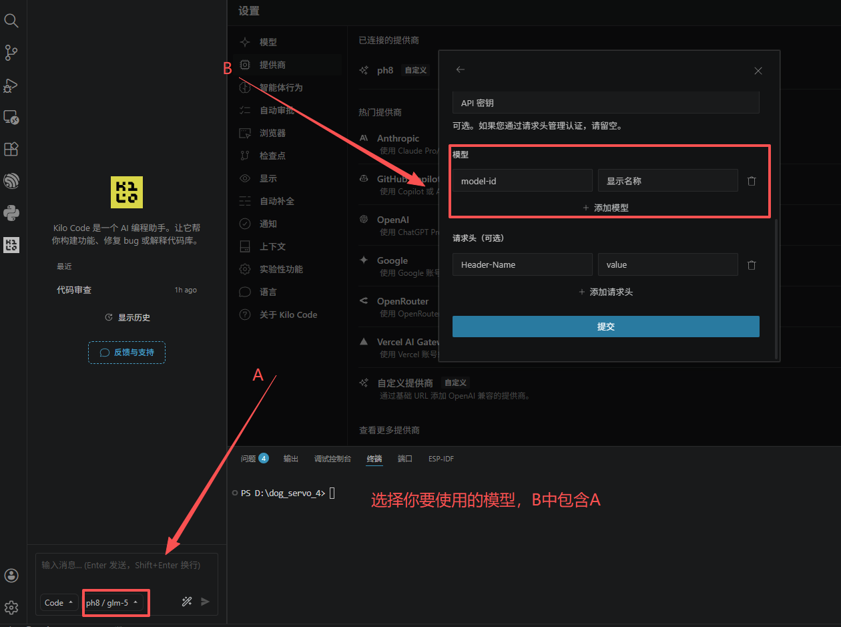Open Python sidebar icon
This screenshot has width=841, height=627.
click(x=11, y=213)
